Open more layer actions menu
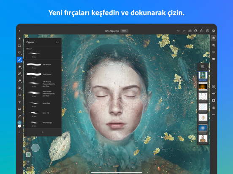This screenshot has height=174, width=233. tap(214, 114)
